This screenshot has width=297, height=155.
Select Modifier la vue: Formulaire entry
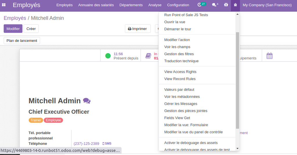tap(186, 125)
